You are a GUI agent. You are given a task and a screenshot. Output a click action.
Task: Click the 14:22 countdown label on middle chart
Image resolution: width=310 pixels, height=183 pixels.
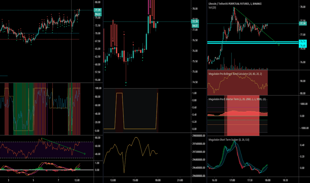tap(195, 26)
